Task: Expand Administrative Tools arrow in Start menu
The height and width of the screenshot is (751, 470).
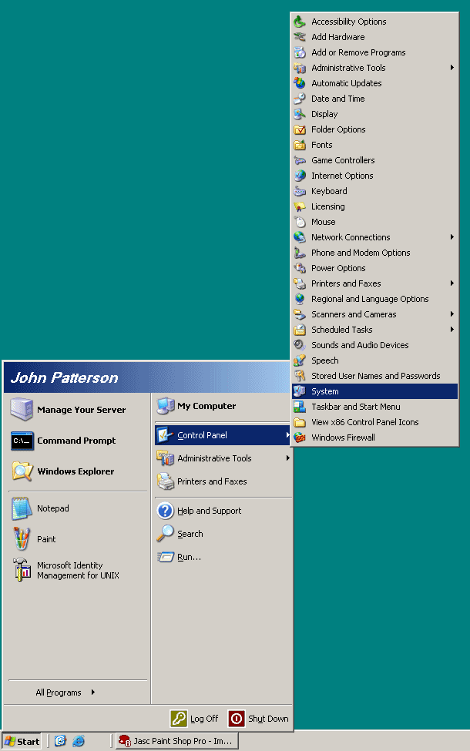Action: [x=287, y=458]
